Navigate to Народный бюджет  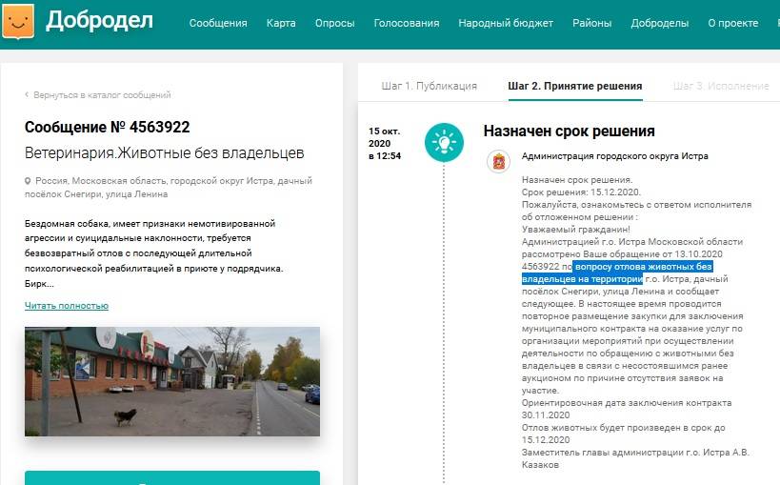506,23
